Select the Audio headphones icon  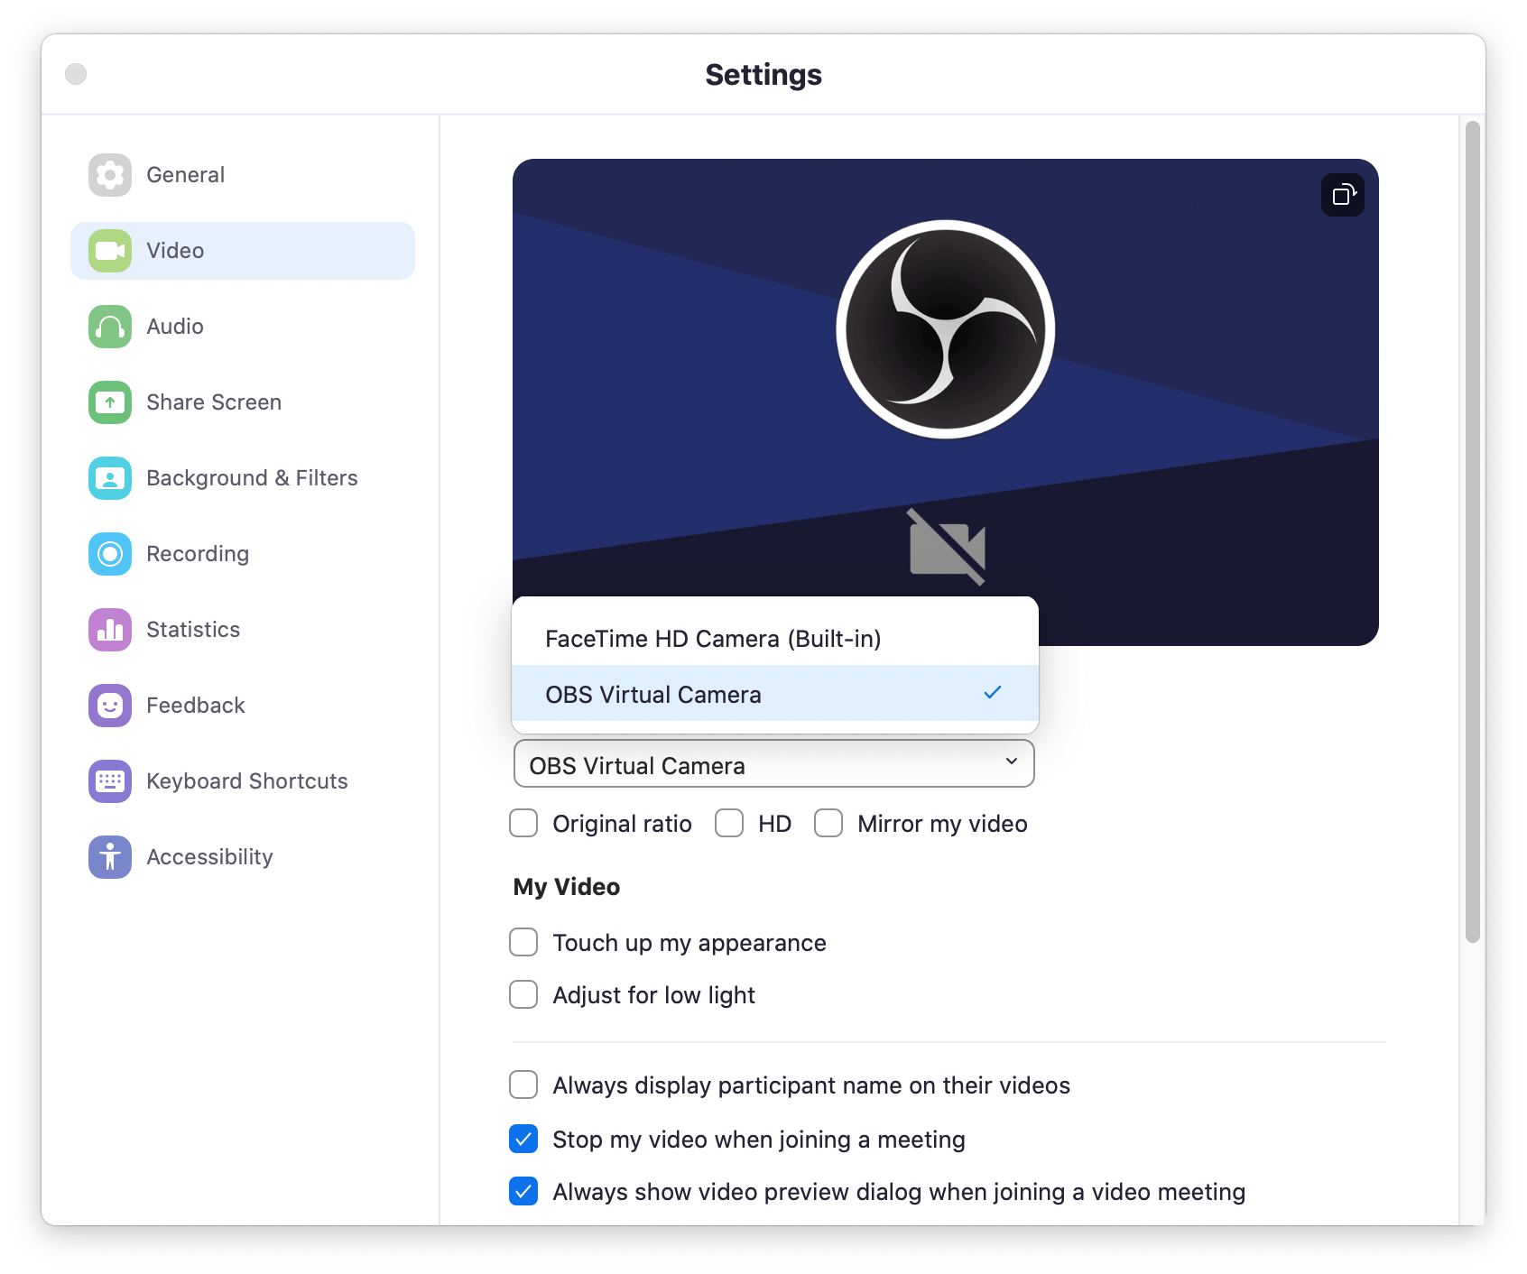(x=110, y=327)
